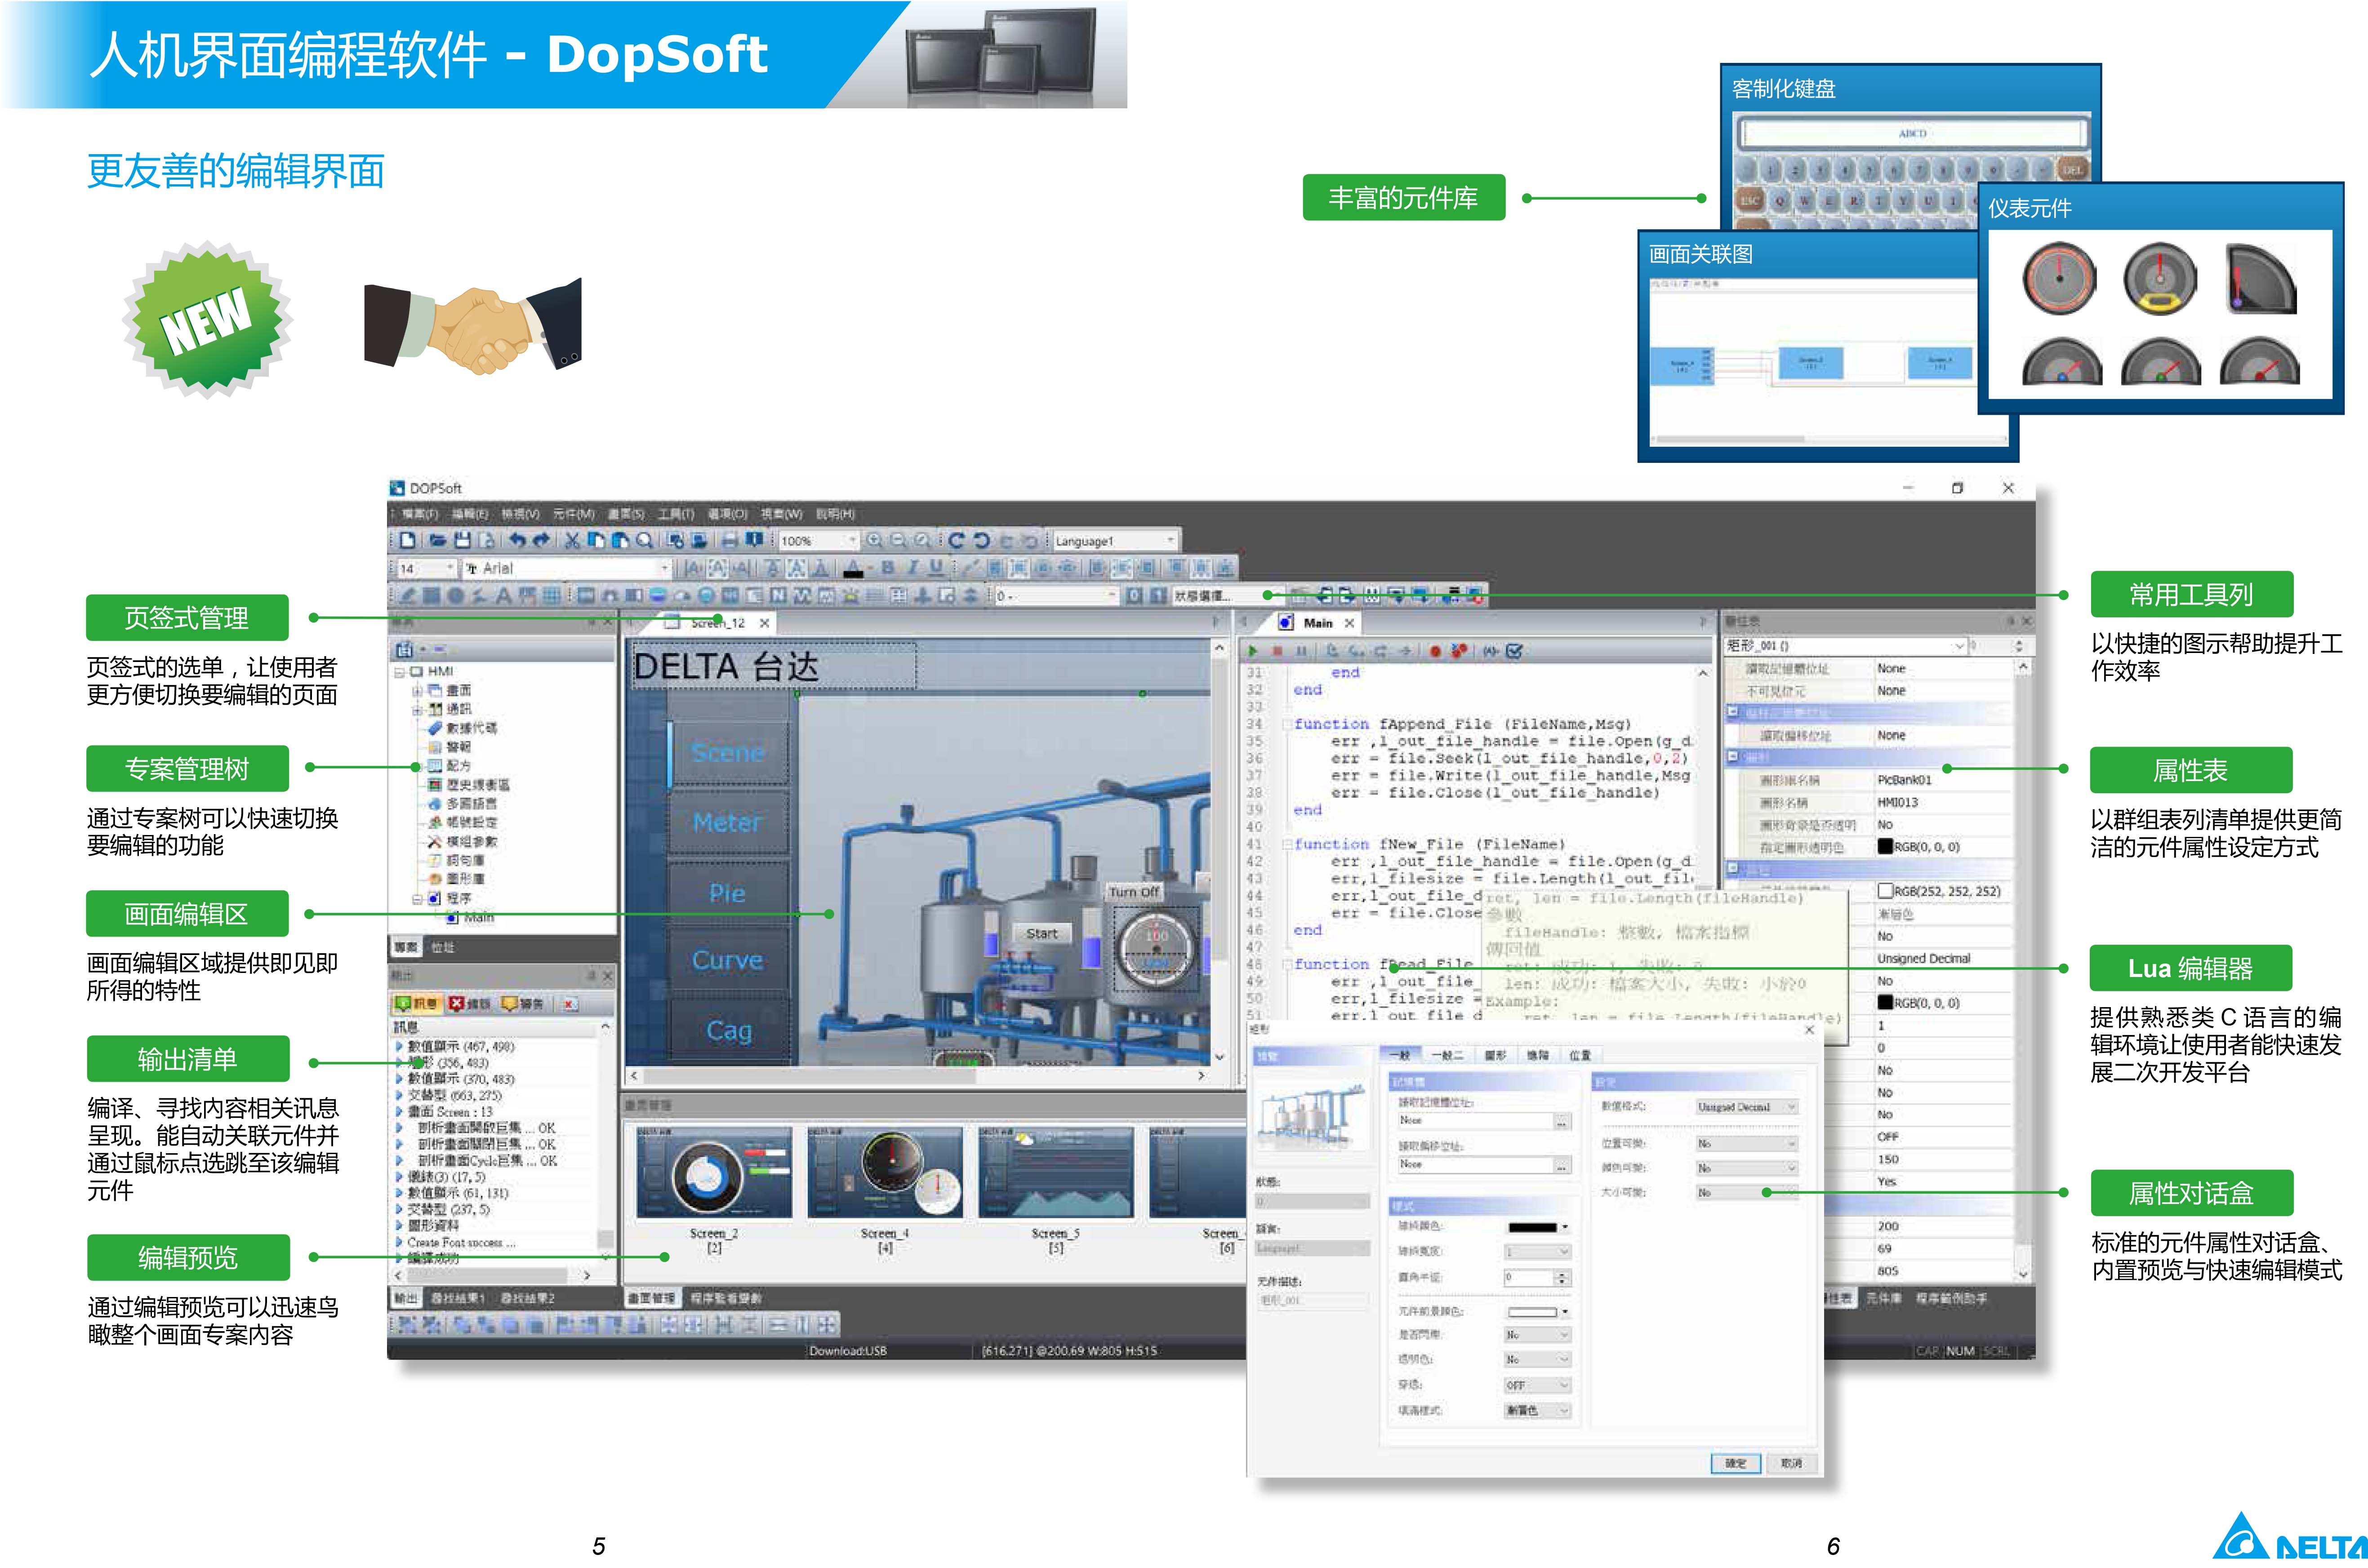Close the Main Lua editor tab
2368x1568 pixels.
tap(1349, 623)
